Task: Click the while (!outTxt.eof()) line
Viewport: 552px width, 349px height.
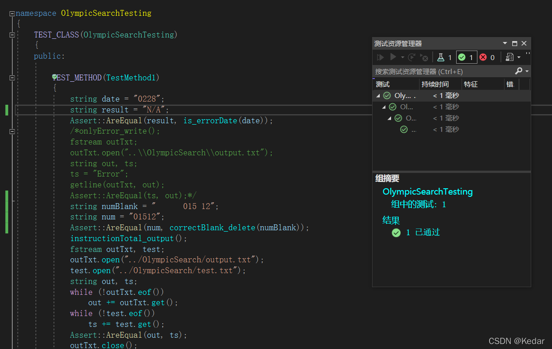Action: [x=117, y=292]
